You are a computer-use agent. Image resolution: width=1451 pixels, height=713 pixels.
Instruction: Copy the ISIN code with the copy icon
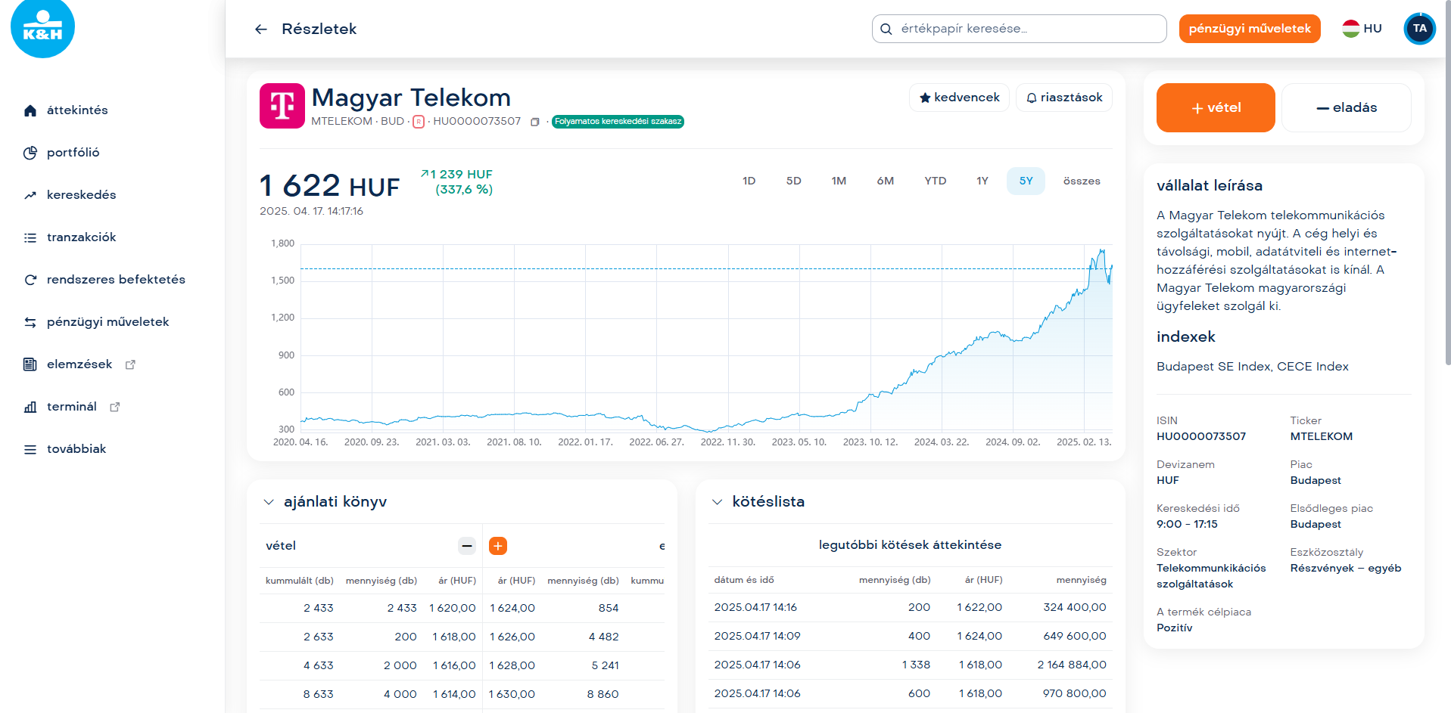535,122
